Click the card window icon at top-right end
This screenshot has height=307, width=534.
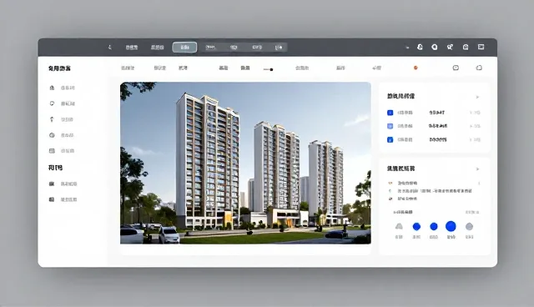[481, 47]
